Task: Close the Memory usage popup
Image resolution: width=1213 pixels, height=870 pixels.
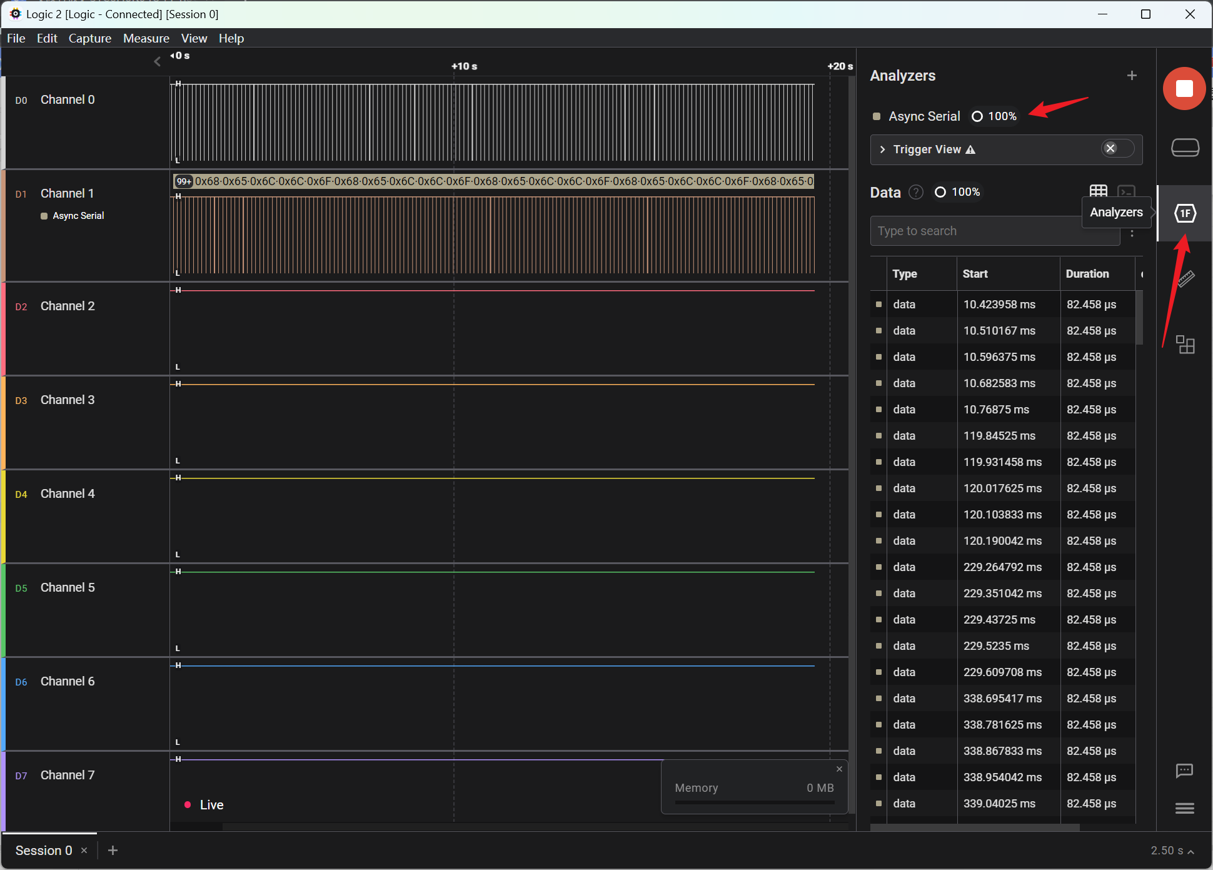Action: [x=839, y=769]
